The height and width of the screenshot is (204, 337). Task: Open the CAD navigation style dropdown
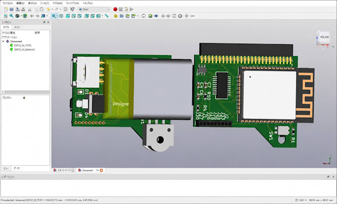[300, 200]
